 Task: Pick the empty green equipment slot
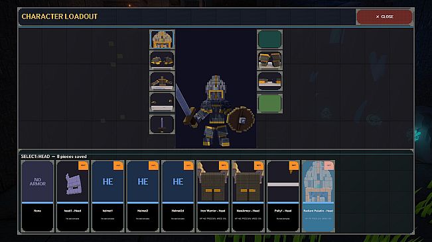[x=269, y=103]
